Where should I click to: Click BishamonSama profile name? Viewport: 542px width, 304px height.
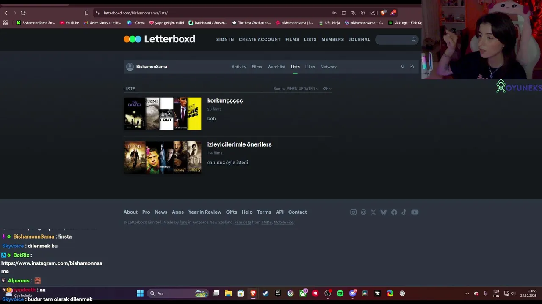(x=152, y=67)
